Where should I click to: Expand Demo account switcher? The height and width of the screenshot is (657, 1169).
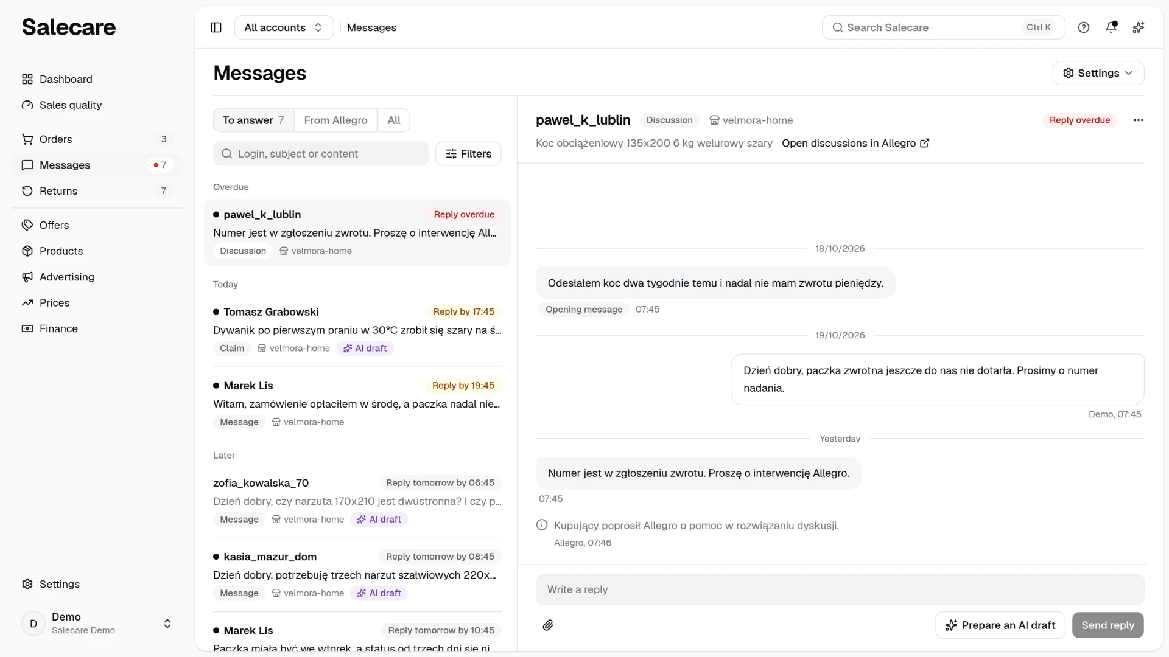click(97, 624)
